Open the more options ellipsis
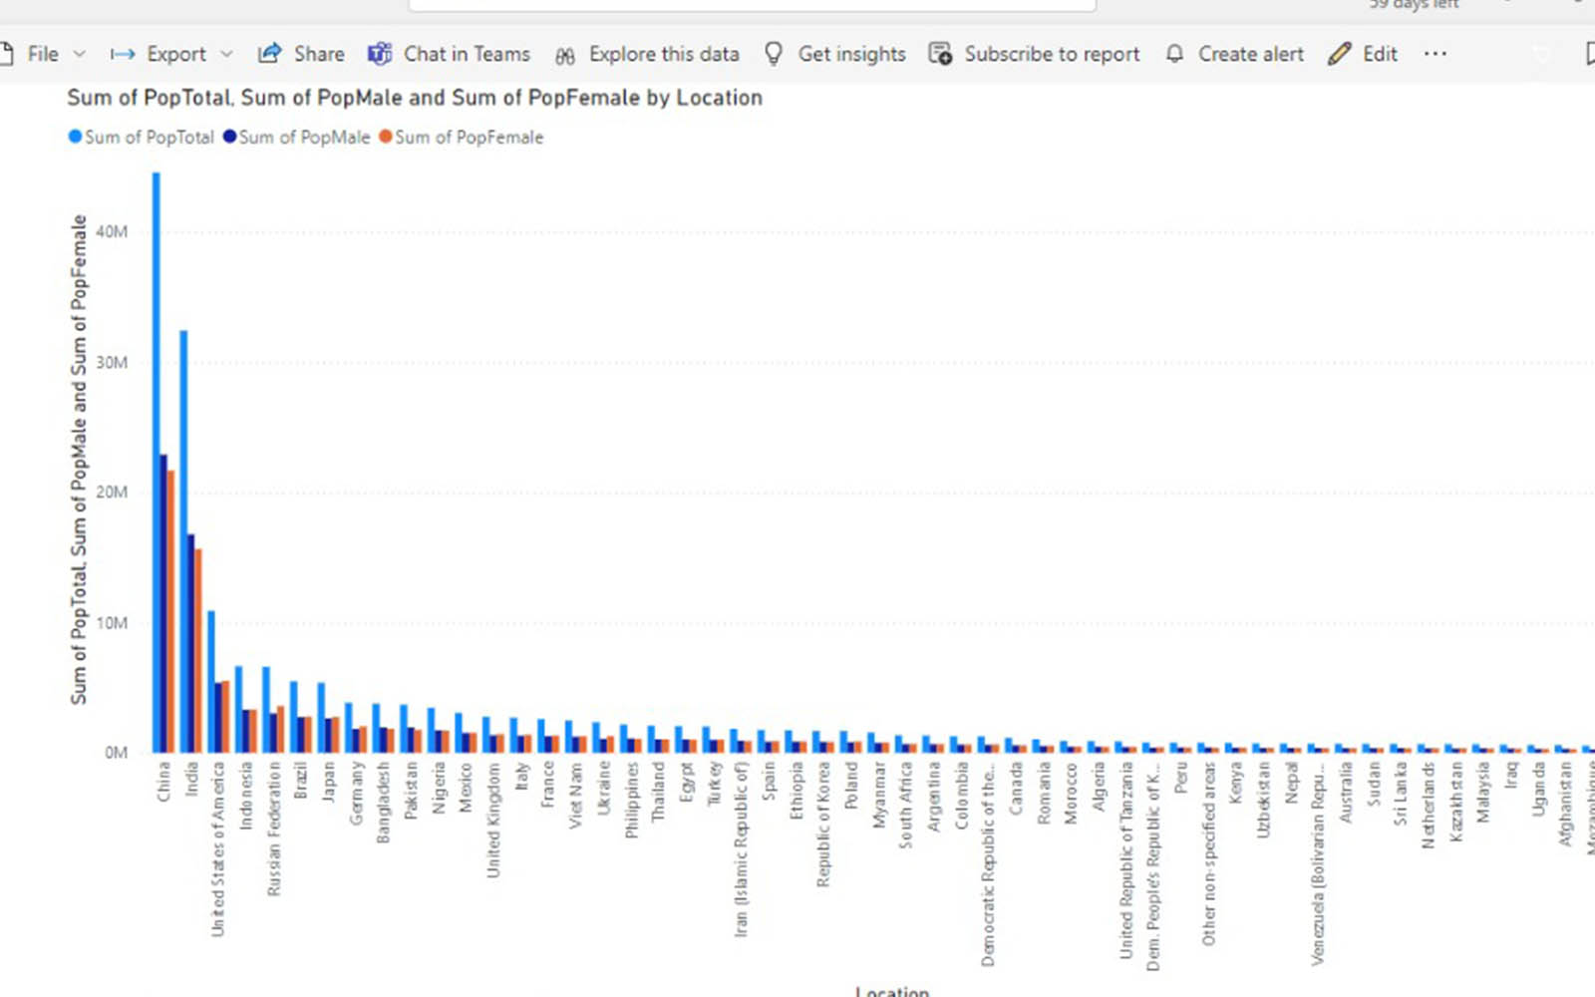 tap(1435, 54)
